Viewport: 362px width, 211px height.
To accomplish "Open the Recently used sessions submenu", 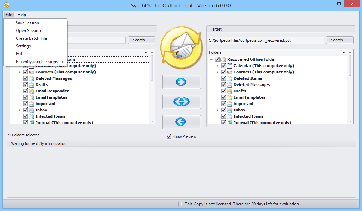I will click(x=35, y=62).
